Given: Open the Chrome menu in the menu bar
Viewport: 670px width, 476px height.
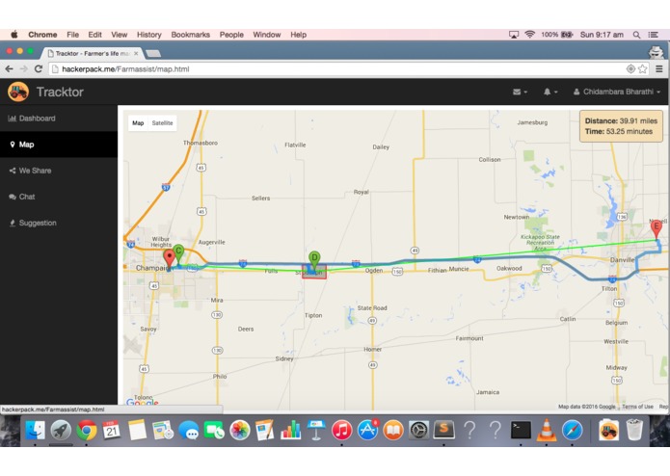Looking at the screenshot, I should [x=42, y=35].
